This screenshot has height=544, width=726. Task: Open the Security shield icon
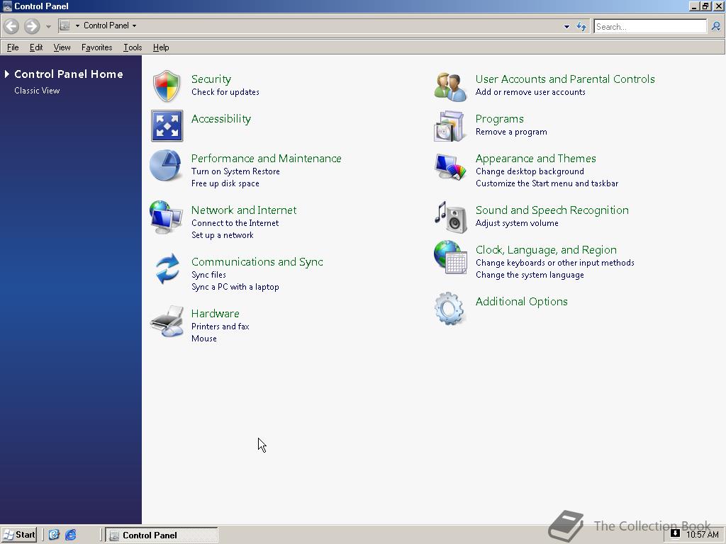tap(167, 86)
